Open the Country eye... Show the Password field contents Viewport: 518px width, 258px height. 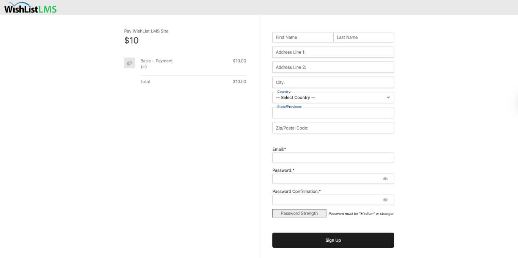pyautogui.click(x=385, y=178)
